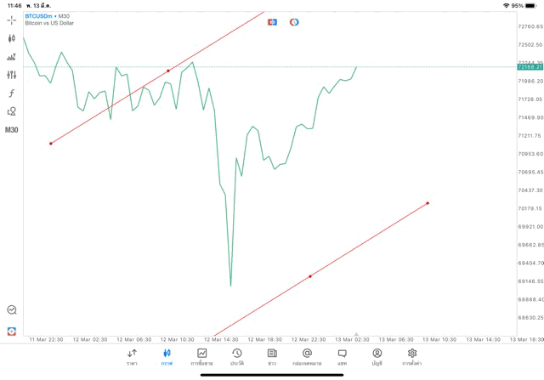The height and width of the screenshot is (380, 544).
Task: Change chart type with candlestick icon
Action: 11,38
